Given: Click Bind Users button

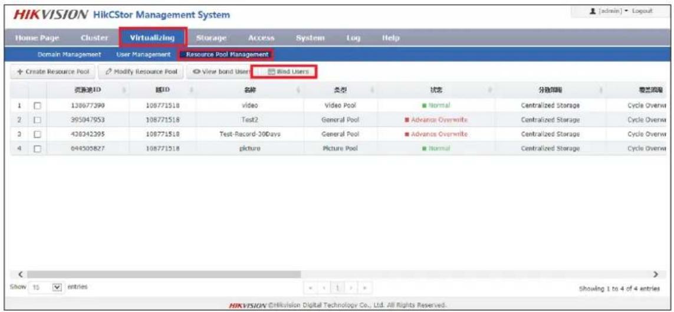Looking at the screenshot, I should [x=287, y=72].
